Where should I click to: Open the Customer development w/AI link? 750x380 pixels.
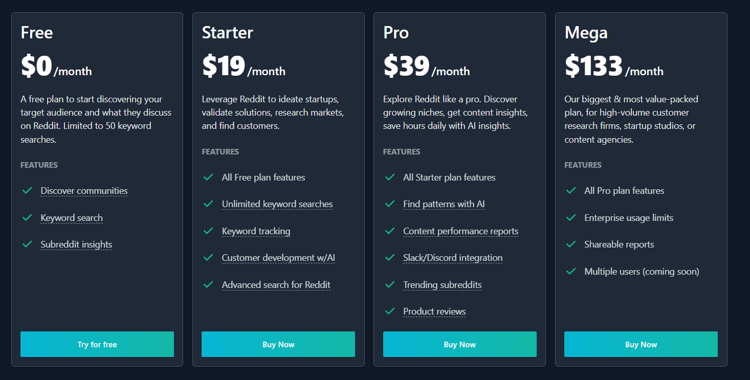click(x=278, y=258)
